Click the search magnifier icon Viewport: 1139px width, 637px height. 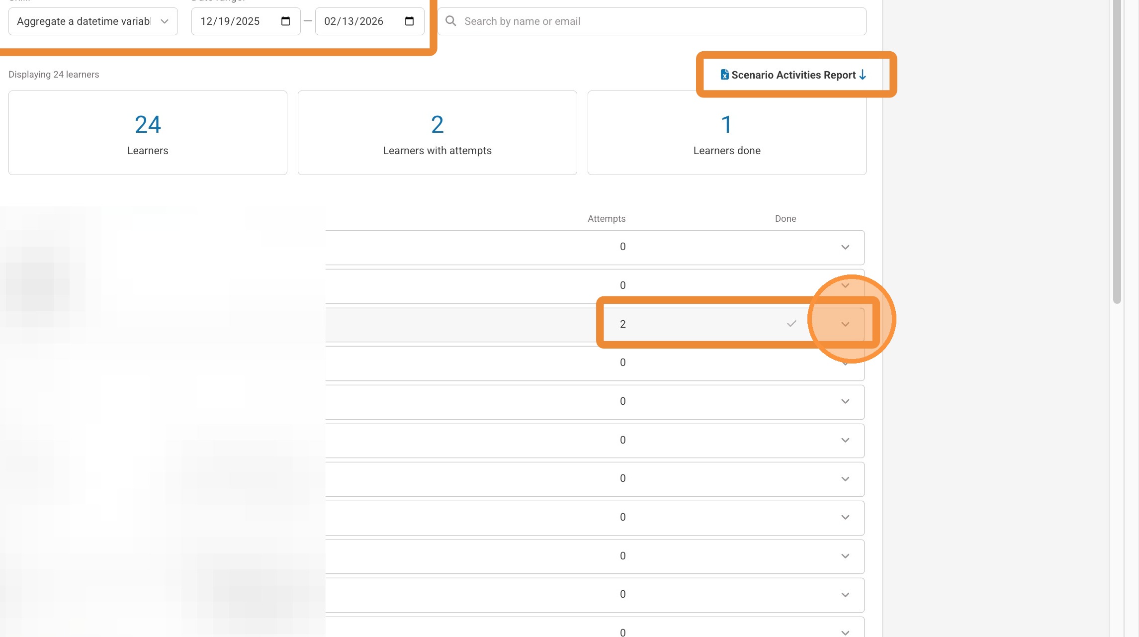tap(450, 21)
